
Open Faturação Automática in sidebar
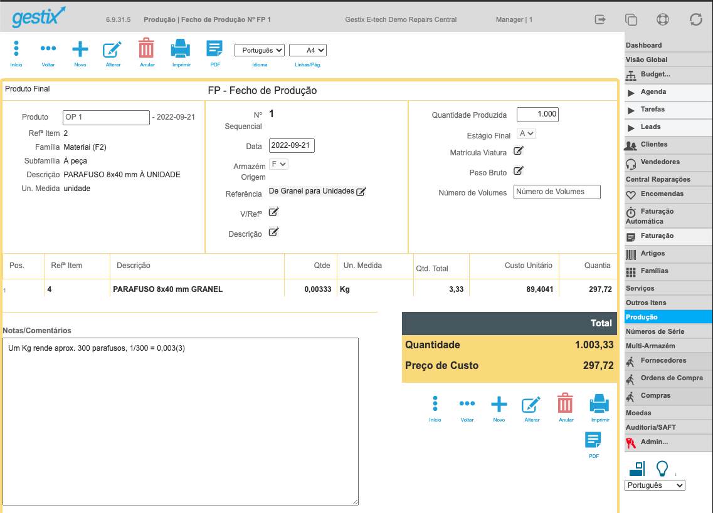pyautogui.click(x=668, y=216)
